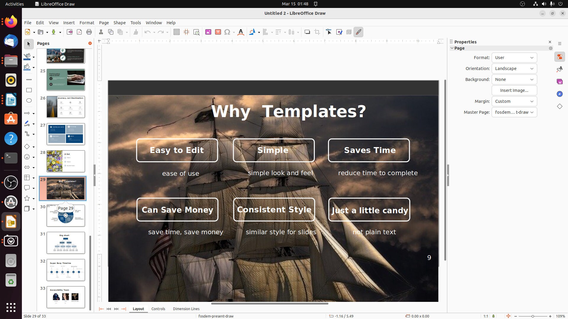The height and width of the screenshot is (319, 568).
Task: Click the Insert Image button in Properties
Action: point(514,90)
